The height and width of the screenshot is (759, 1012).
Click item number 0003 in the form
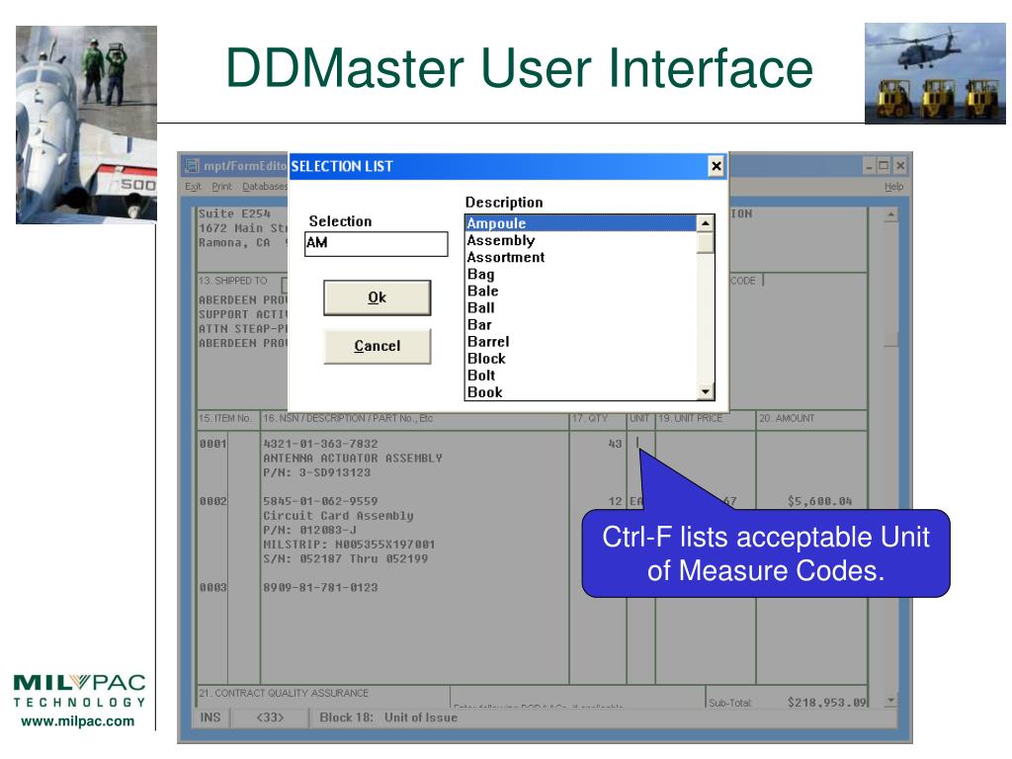pyautogui.click(x=212, y=588)
